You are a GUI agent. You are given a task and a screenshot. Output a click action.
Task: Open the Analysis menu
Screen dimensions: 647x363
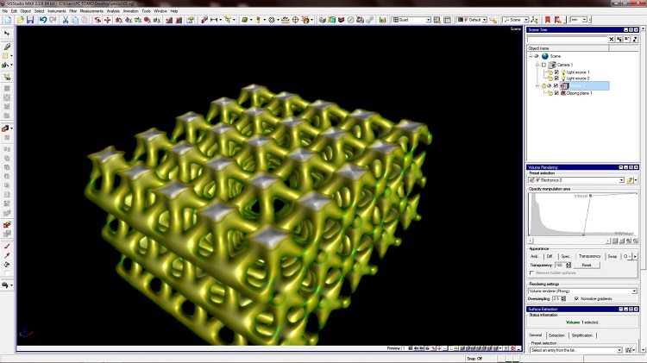tap(113, 11)
